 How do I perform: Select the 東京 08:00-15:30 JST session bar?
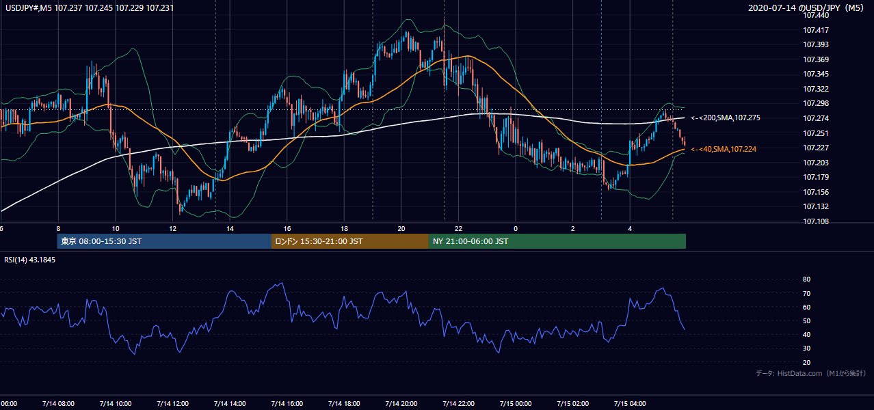[x=164, y=241]
